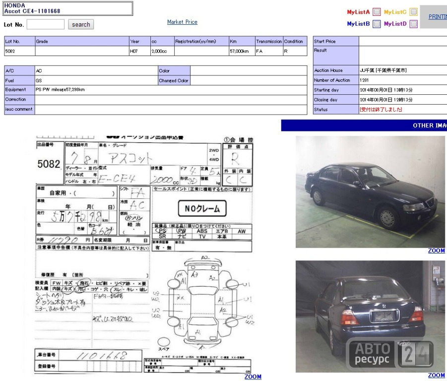The width and height of the screenshot is (447, 381).
Task: Open the auction sheet image
Action: pos(144,254)
